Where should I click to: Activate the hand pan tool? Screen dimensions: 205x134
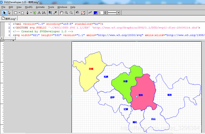[62, 13]
